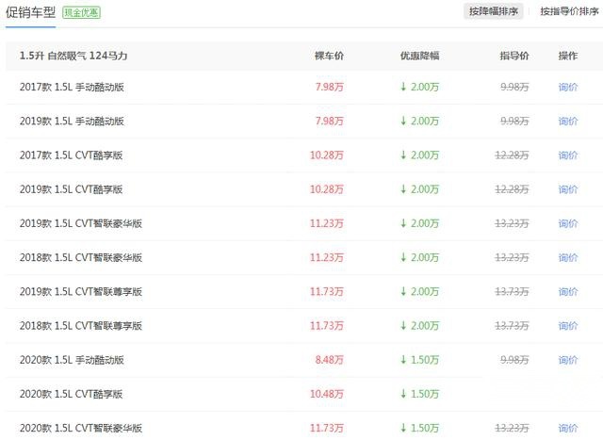Select struck-through 9.98万 guide price of 2020款 手动酷动版
This screenshot has width=603, height=440.
[x=514, y=360]
